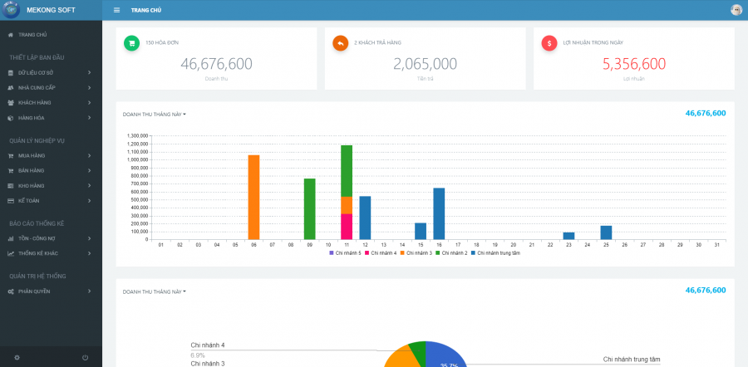The width and height of the screenshot is (748, 367).
Task: Open pie chart Doanh thu tháng này dropdown
Action: 155,291
